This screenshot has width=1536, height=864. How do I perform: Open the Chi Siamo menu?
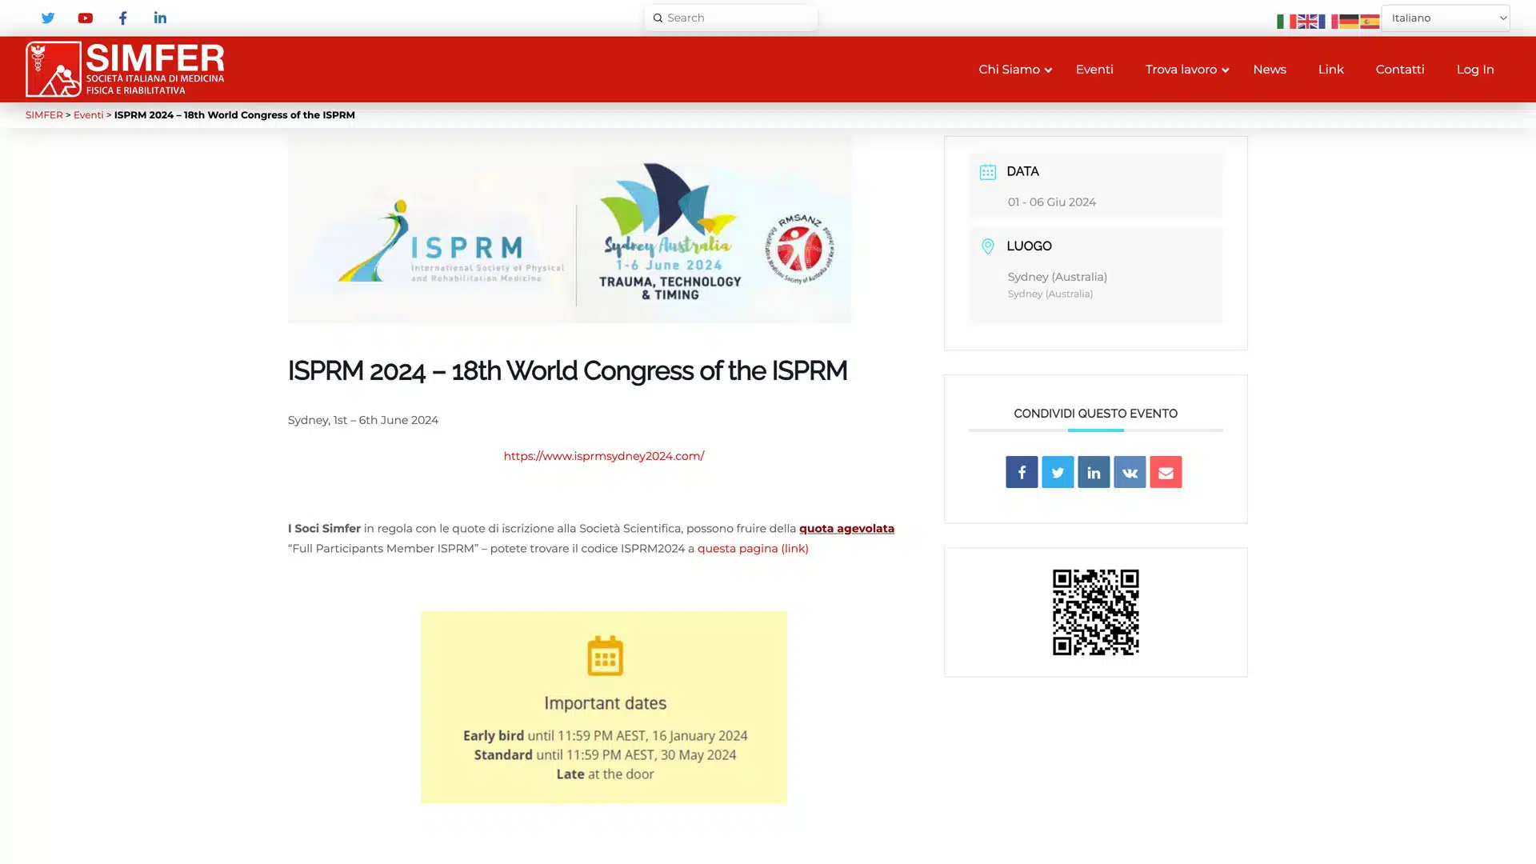pyautogui.click(x=1009, y=70)
